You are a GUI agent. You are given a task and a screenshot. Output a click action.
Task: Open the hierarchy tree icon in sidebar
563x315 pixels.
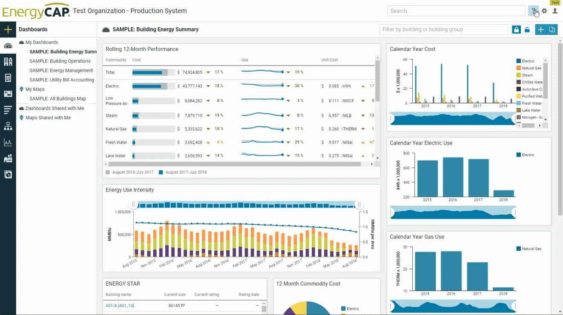point(8,126)
